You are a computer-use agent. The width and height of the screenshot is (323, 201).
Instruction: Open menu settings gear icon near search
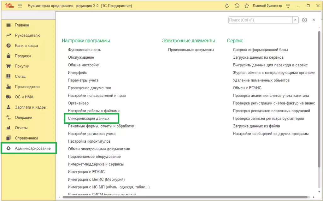pyautogui.click(x=304, y=20)
